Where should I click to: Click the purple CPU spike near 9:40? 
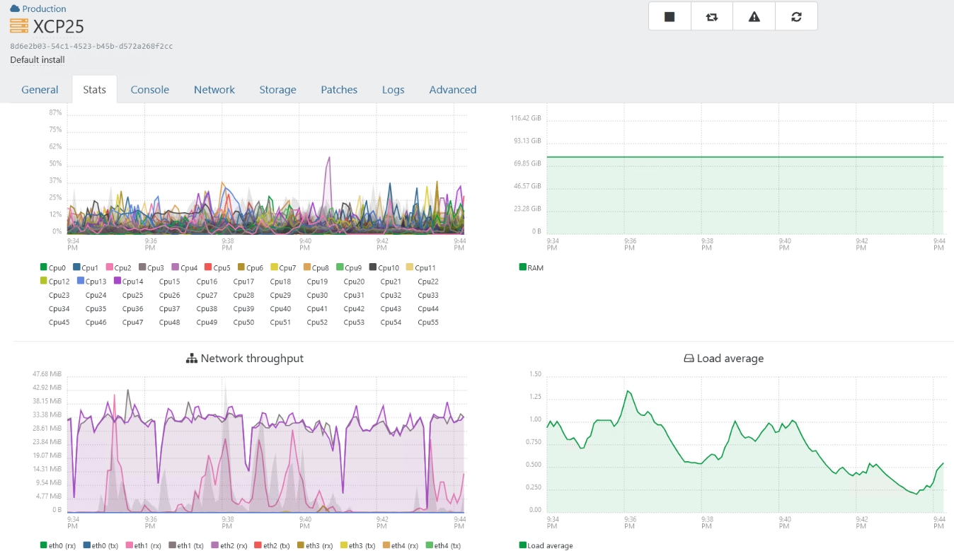click(x=328, y=160)
